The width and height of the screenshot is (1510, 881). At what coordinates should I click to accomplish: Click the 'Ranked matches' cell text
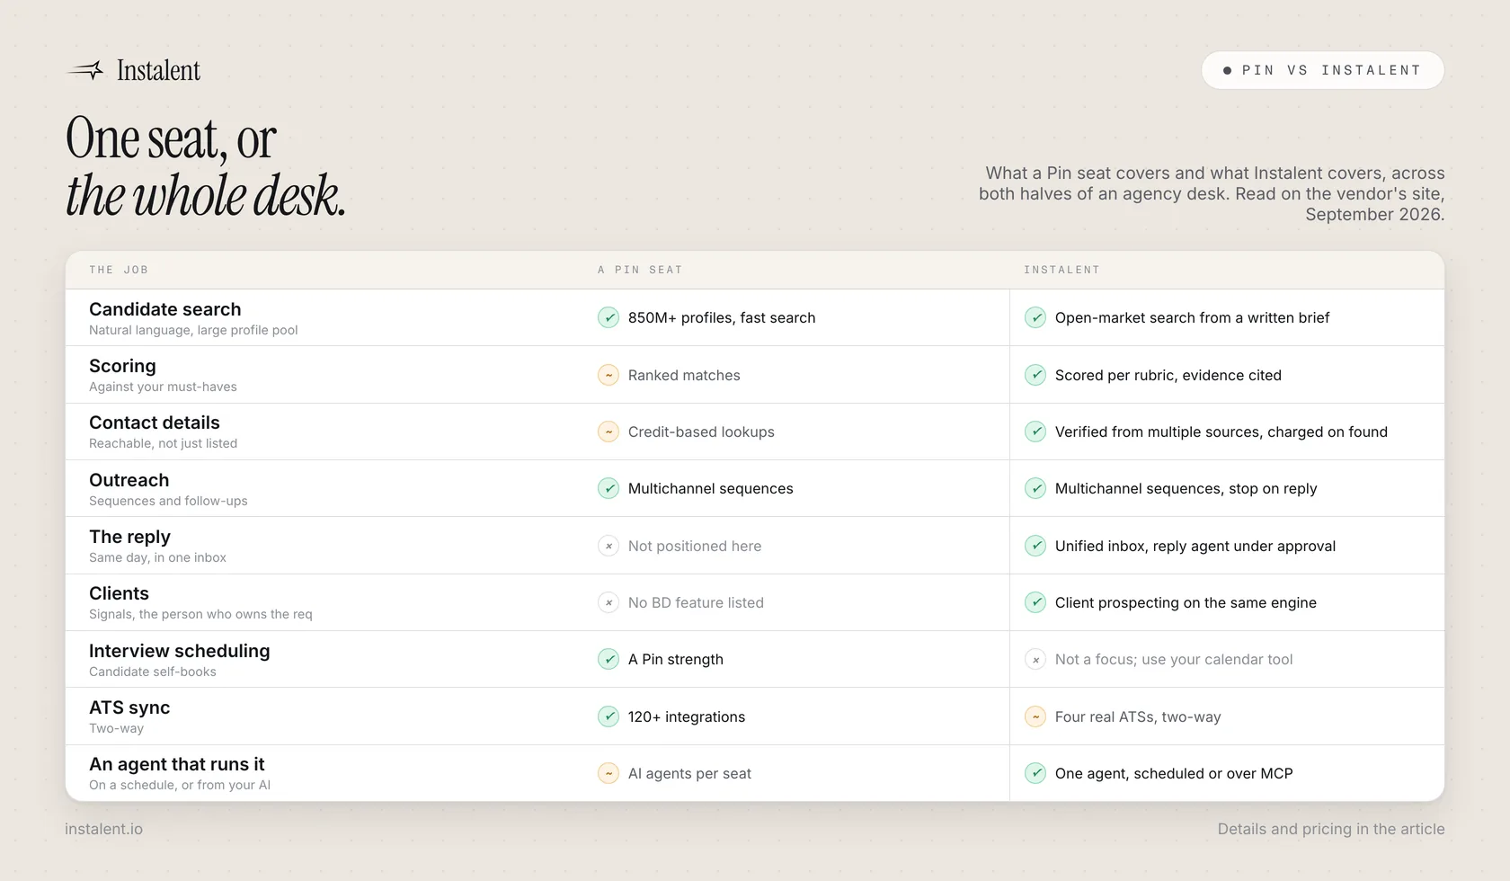tap(684, 375)
